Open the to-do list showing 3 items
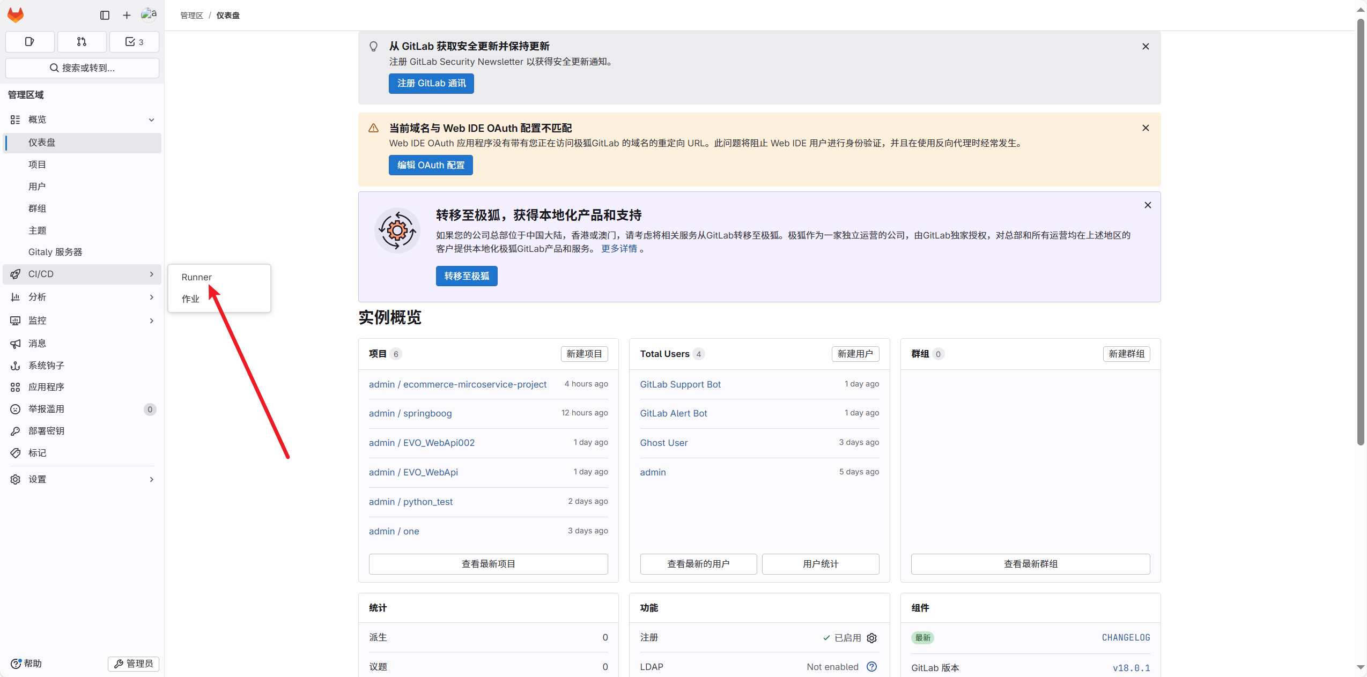 click(134, 41)
